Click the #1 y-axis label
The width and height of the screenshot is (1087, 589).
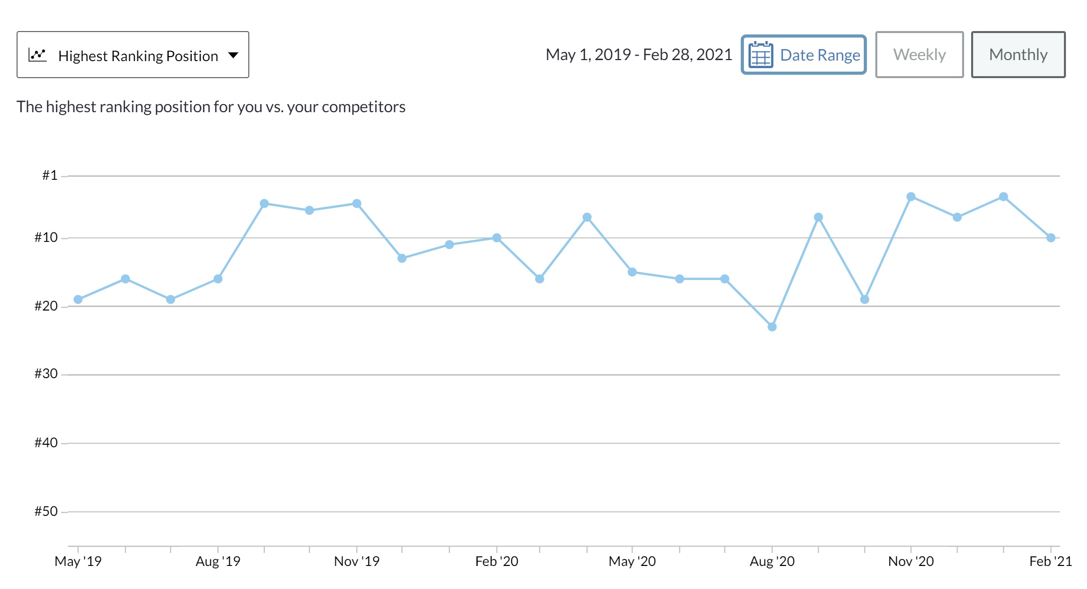(x=50, y=175)
